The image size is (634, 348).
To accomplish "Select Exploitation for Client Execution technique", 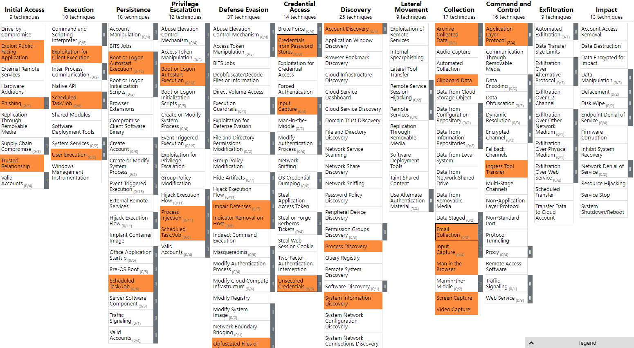I will pyautogui.click(x=76, y=54).
